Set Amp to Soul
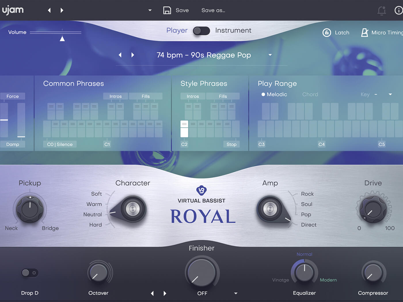Viewport: 403px width, 302px height. pyautogui.click(x=307, y=204)
